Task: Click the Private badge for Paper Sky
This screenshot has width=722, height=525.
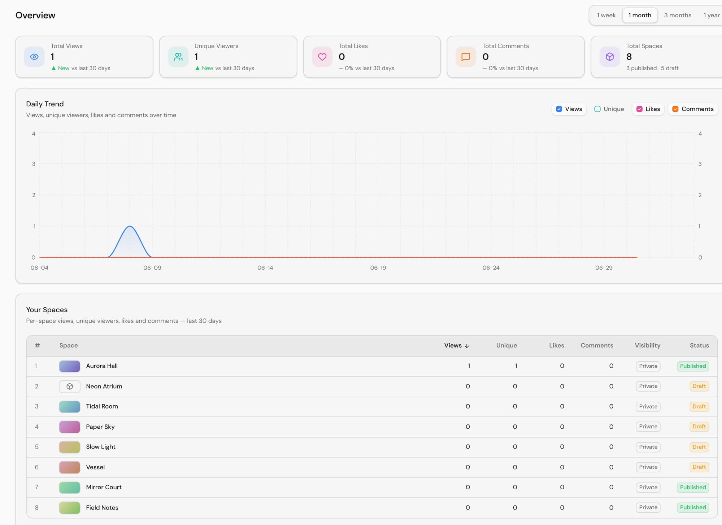Action: click(648, 427)
